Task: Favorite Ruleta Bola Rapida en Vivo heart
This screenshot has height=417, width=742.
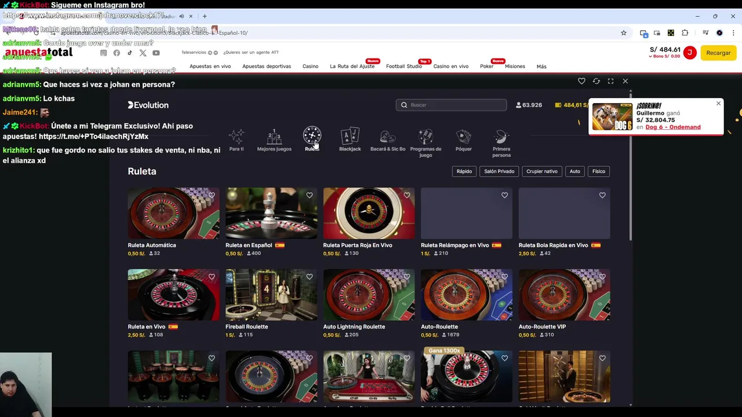Action: click(x=602, y=195)
